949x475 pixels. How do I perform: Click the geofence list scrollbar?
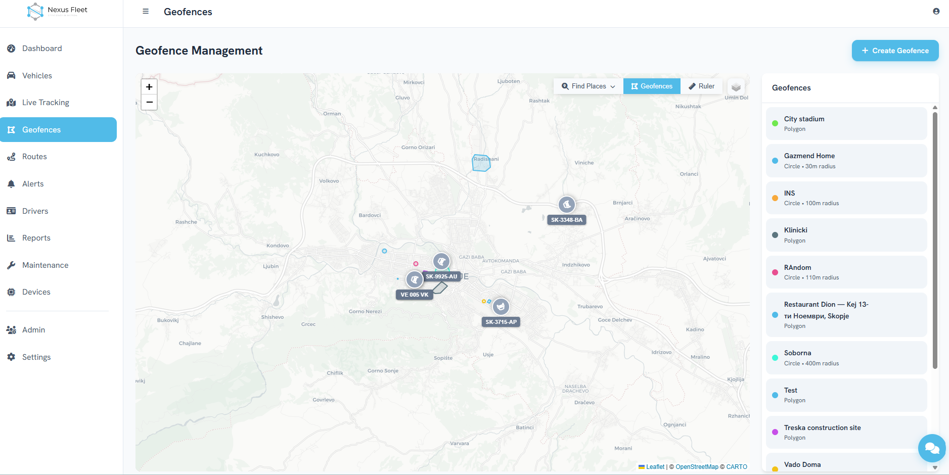click(x=935, y=241)
